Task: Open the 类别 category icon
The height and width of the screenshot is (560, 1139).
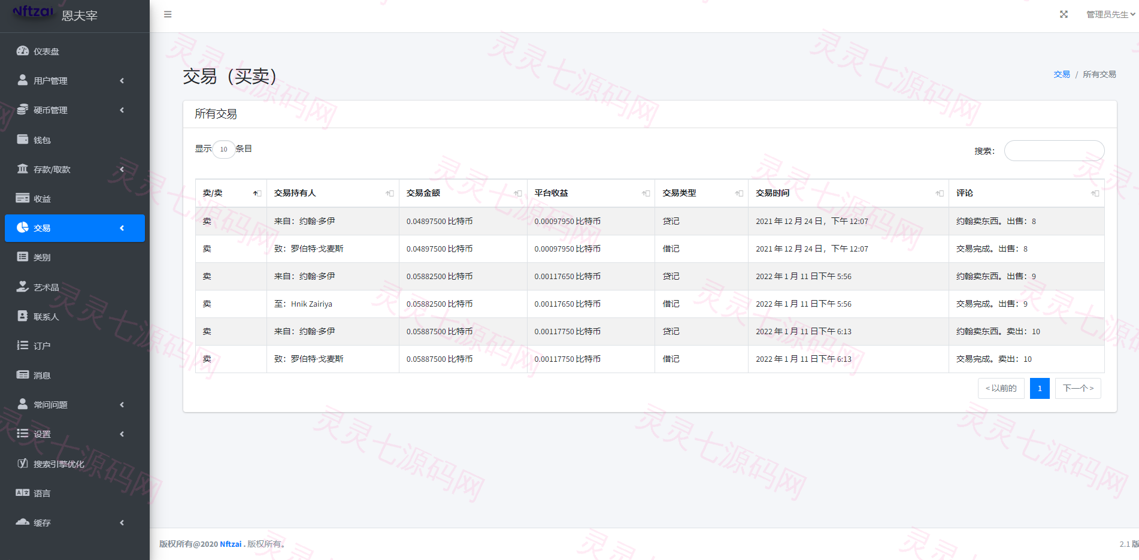Action: click(23, 257)
